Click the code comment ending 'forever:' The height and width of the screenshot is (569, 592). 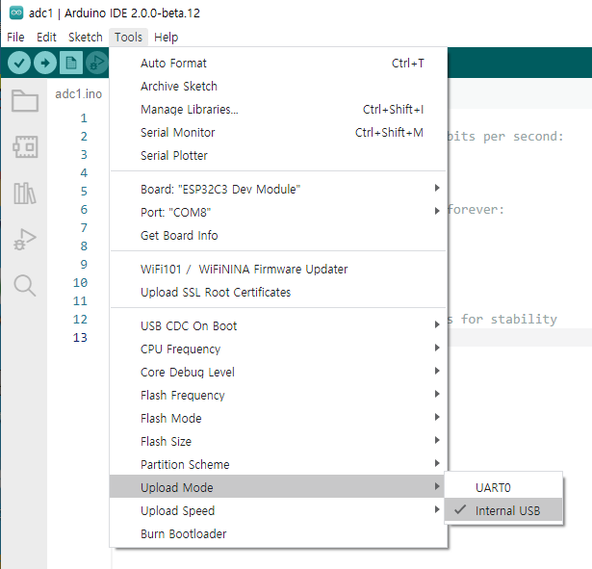(x=476, y=209)
